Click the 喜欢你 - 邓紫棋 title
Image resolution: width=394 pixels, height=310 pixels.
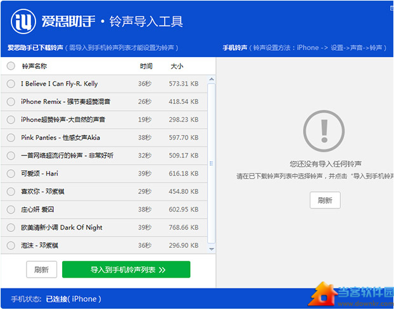pyautogui.click(x=42, y=191)
